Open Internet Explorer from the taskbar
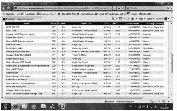The image size is (177, 111). click(x=15, y=107)
